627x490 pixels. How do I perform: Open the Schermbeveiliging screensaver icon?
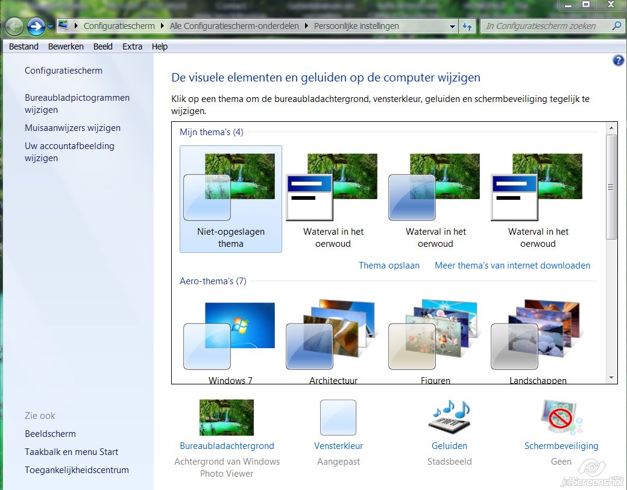[x=561, y=417]
